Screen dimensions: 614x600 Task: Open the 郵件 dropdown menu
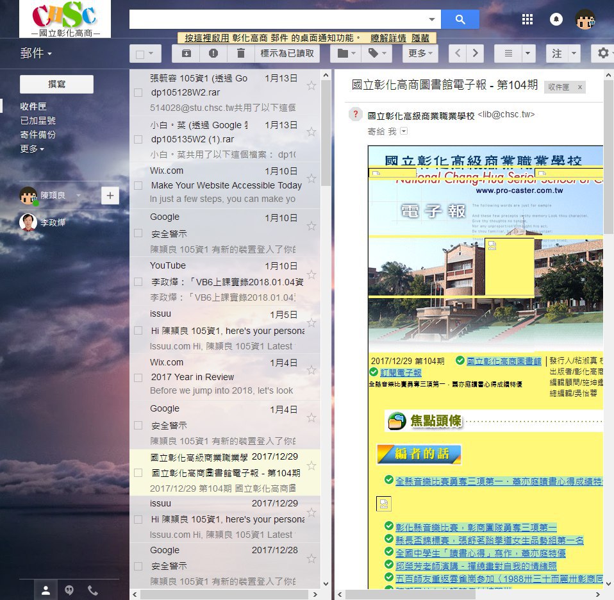click(36, 53)
